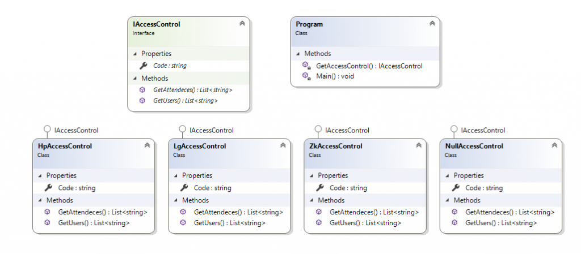Collapse NullAccessControl class chevron icon

point(554,145)
